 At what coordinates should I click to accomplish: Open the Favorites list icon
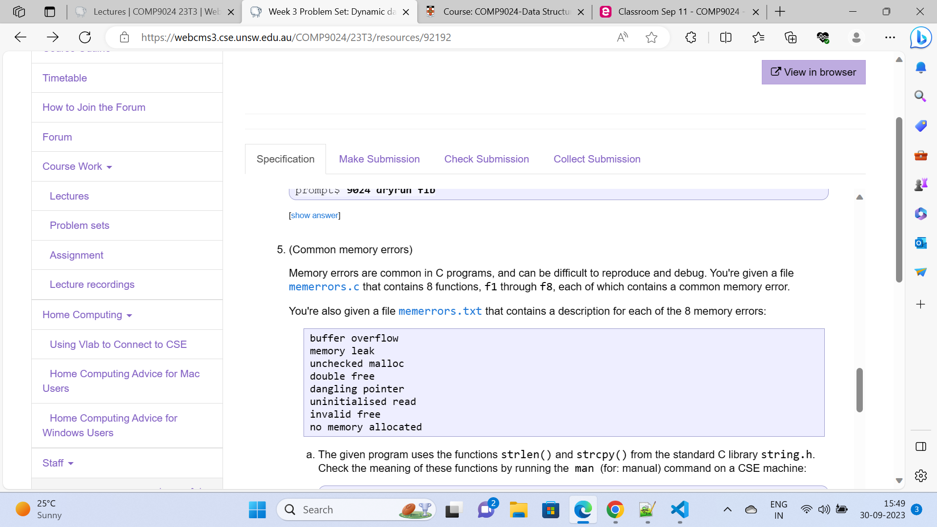[758, 37]
